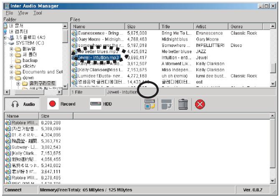Sort files by Title column header
The width and height of the screenshot is (279, 196).
pos(177,26)
